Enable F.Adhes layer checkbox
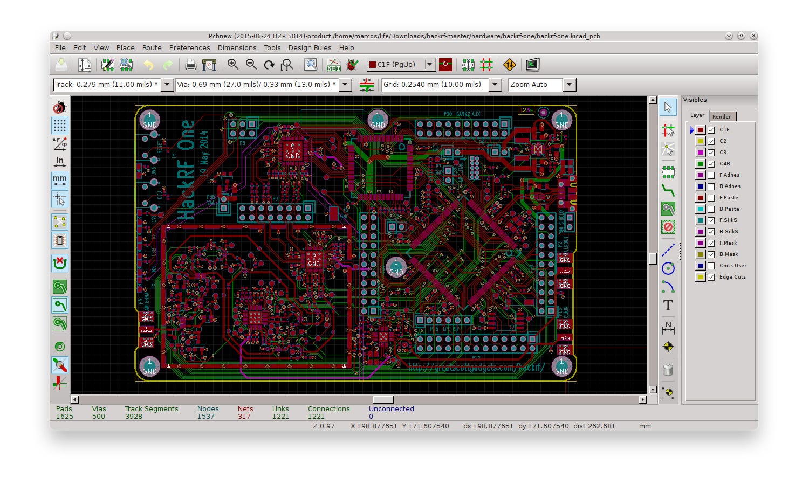This screenshot has height=478, width=809. [x=711, y=175]
